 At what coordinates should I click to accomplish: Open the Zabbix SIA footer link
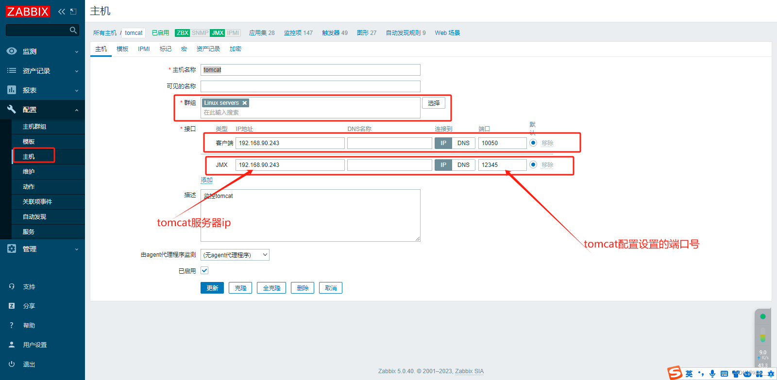coord(469,371)
